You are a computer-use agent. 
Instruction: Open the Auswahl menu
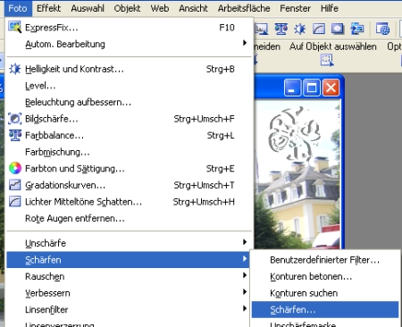click(x=88, y=8)
